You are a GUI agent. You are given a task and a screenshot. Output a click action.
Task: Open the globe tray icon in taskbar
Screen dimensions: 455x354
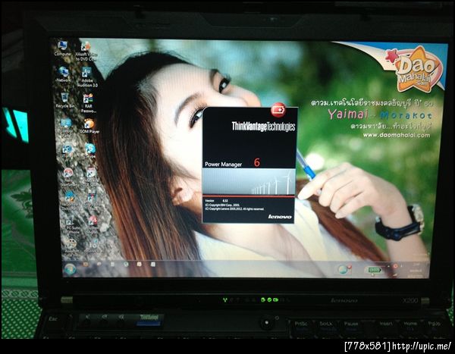coord(344,269)
